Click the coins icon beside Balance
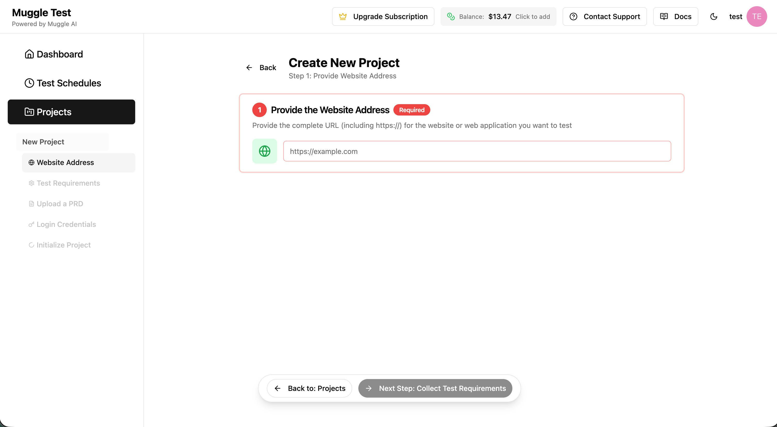 (x=451, y=17)
